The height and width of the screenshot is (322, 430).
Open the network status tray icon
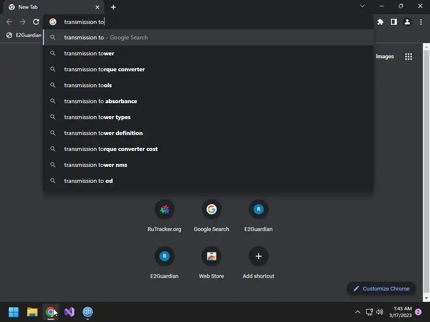click(370, 312)
